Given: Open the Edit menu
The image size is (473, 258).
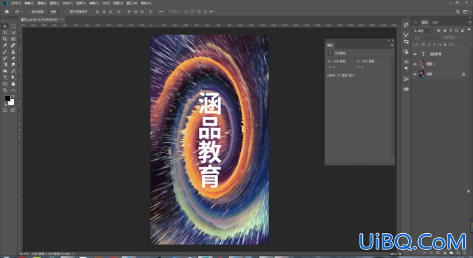Looking at the screenshot, I should pyautogui.click(x=29, y=3).
